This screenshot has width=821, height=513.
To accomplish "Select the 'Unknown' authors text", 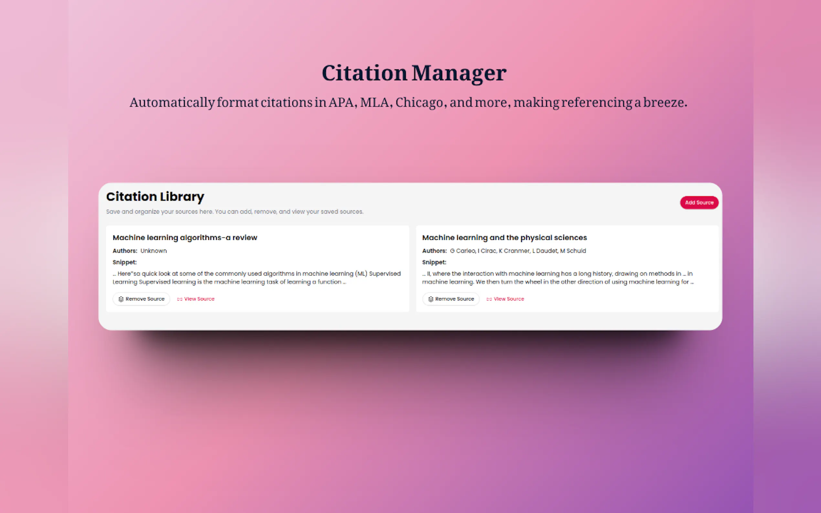I will (154, 251).
